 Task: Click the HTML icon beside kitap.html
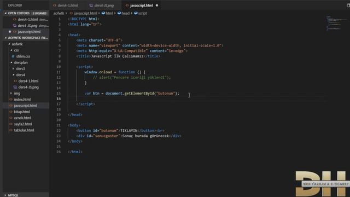coord(11,112)
